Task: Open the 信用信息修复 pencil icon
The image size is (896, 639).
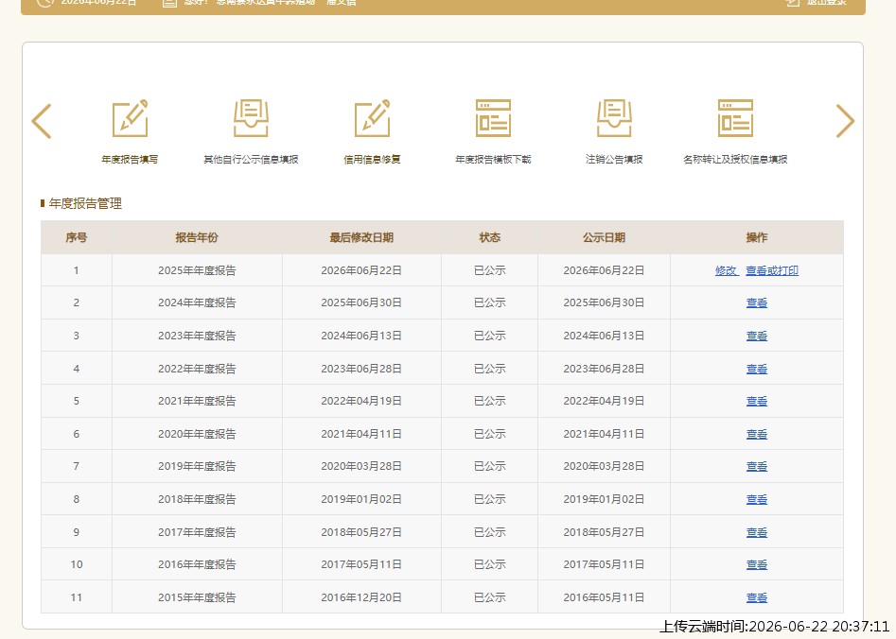Action: click(372, 118)
